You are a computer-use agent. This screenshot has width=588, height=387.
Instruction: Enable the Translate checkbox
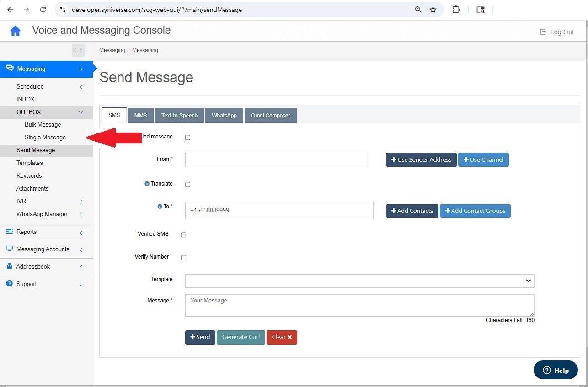(187, 185)
